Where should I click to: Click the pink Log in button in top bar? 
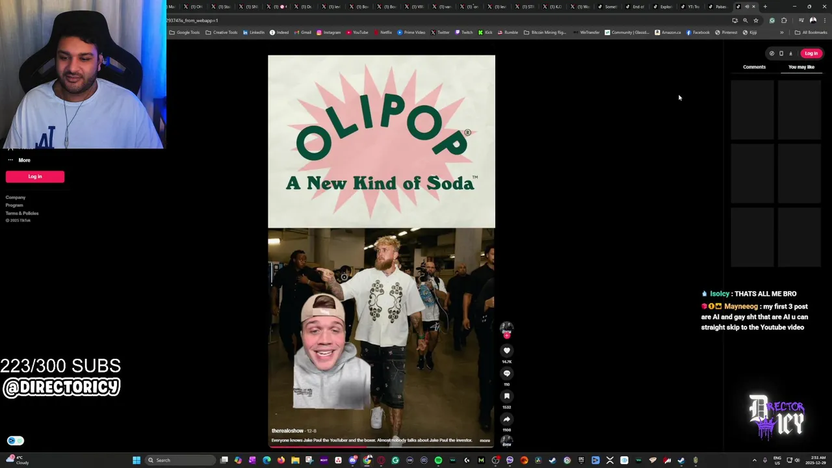point(811,53)
